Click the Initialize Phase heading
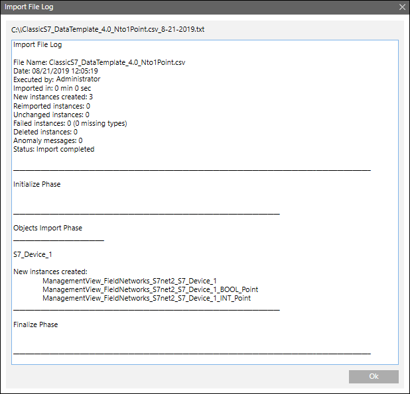Screen dimensions: 410x394 [x=37, y=184]
